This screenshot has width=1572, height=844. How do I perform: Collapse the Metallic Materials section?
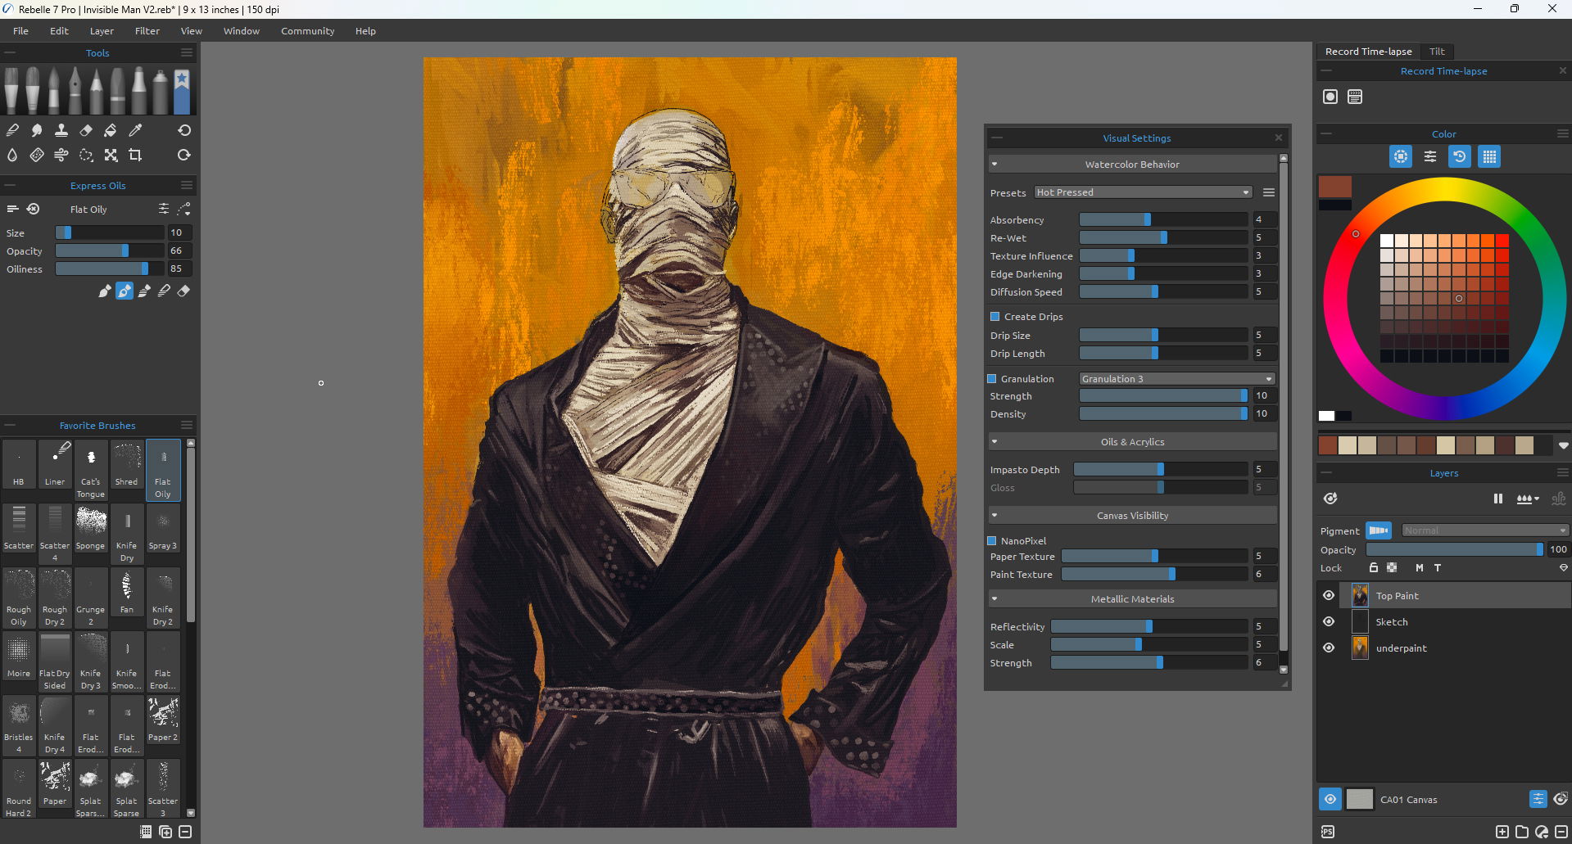994,599
